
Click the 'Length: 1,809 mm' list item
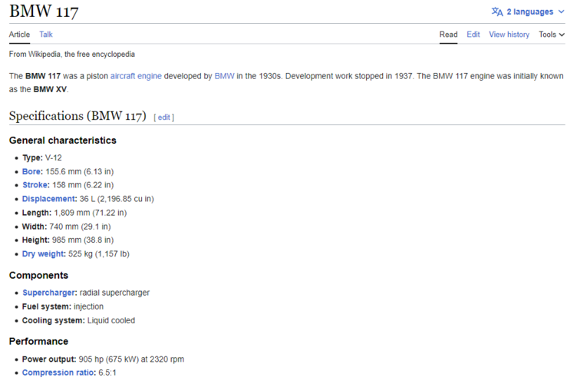coord(74,213)
